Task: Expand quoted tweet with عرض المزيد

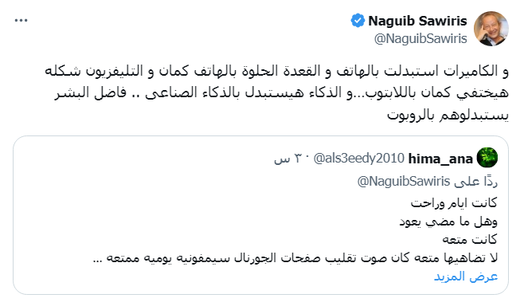Action: click(466, 277)
